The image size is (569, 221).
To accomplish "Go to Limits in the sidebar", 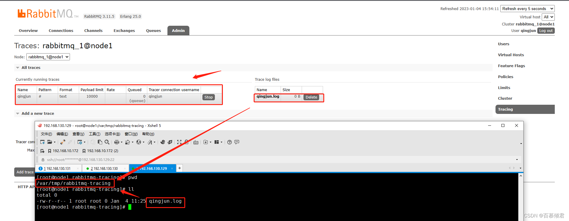I will [504, 88].
